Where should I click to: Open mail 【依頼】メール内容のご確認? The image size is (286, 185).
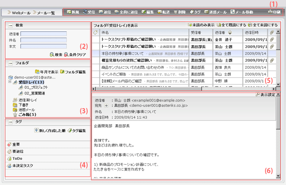(122, 81)
